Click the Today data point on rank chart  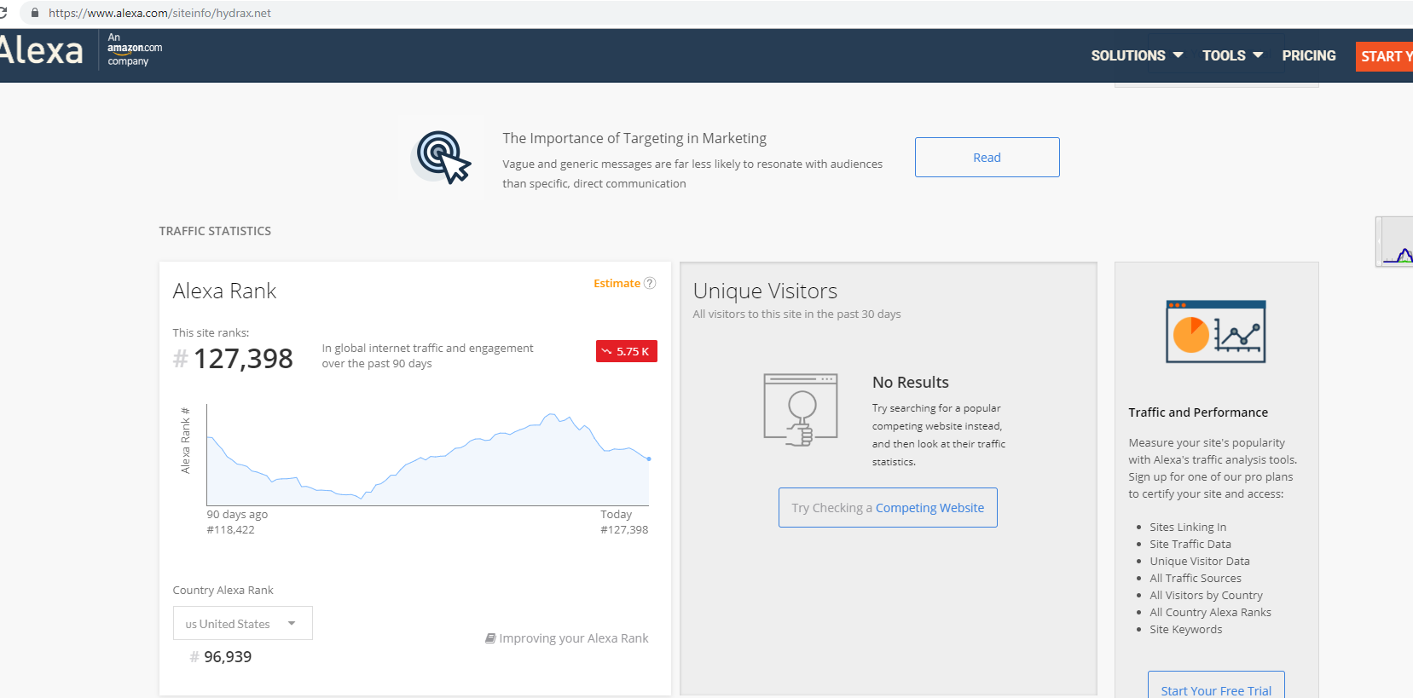[649, 459]
